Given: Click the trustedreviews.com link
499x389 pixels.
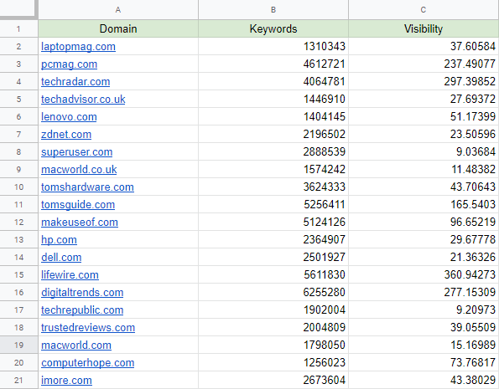Looking at the screenshot, I should [x=88, y=327].
